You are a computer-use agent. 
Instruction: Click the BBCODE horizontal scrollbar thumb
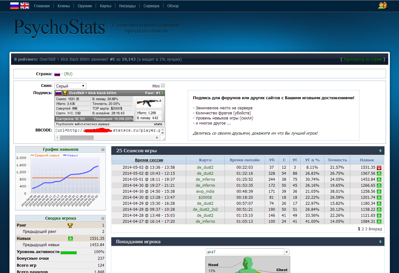click(77, 138)
